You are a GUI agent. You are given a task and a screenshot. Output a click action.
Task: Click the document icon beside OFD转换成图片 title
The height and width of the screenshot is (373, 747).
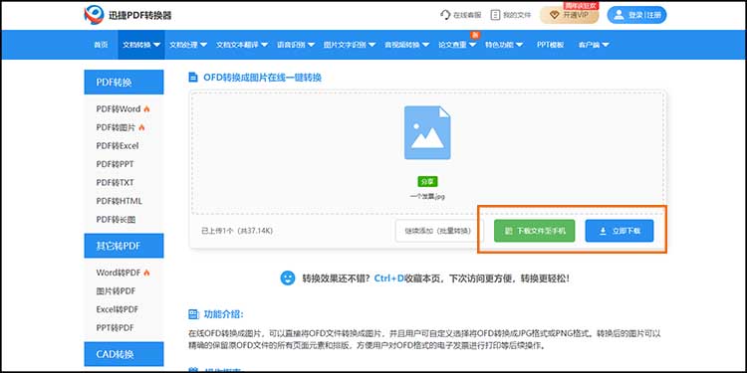coord(193,78)
